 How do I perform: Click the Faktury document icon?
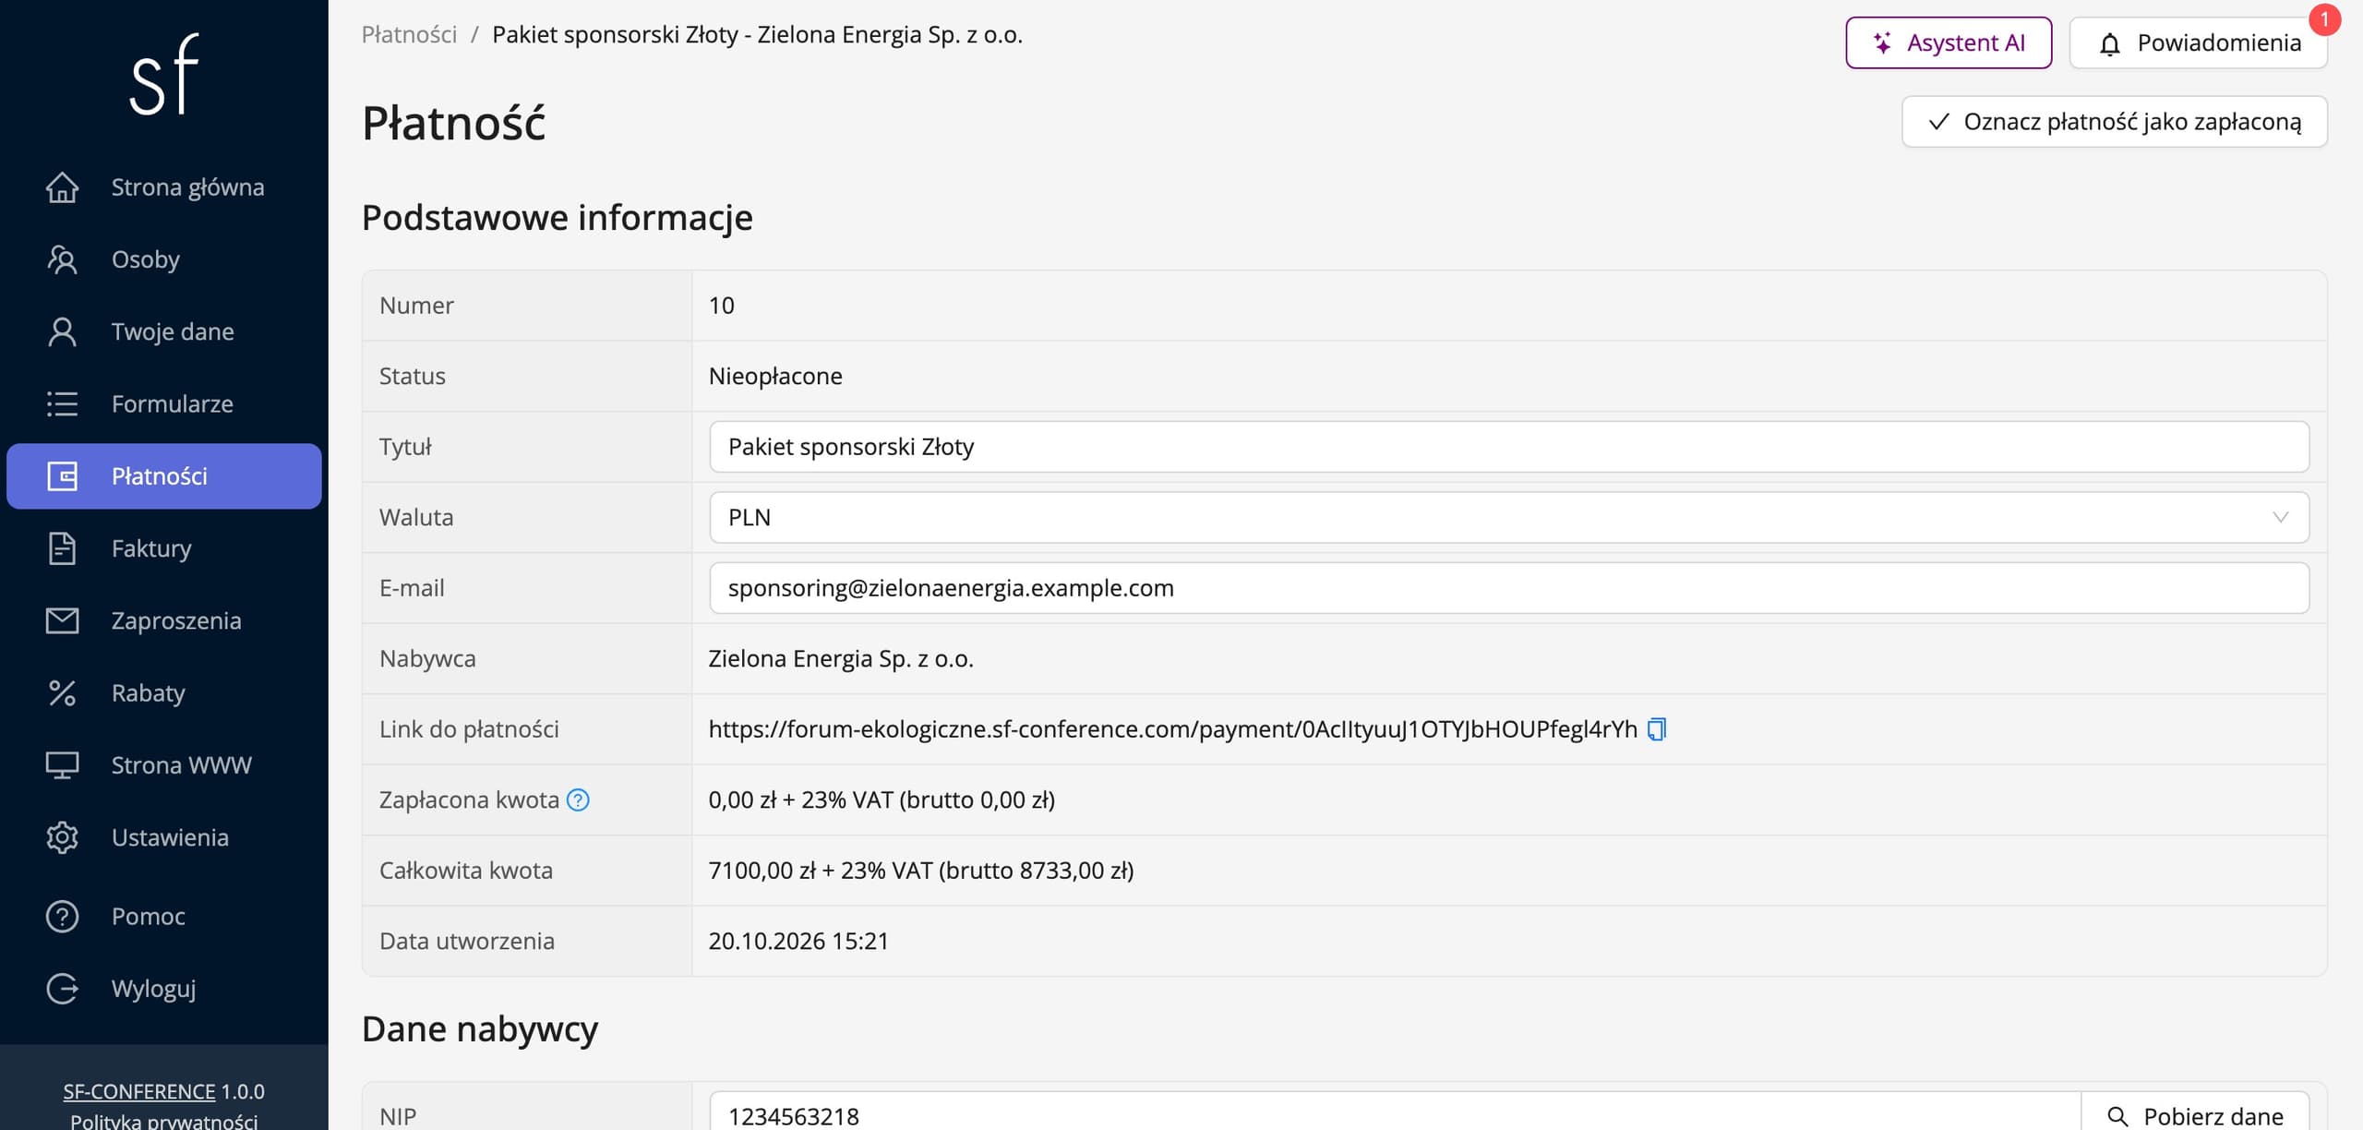(x=62, y=548)
